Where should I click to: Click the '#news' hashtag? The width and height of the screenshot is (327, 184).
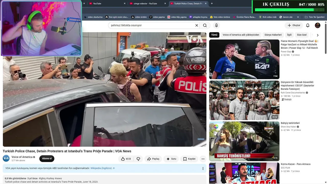click(58, 178)
